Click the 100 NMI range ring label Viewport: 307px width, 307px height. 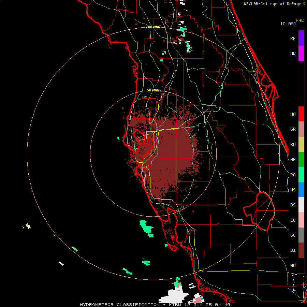tap(153, 27)
